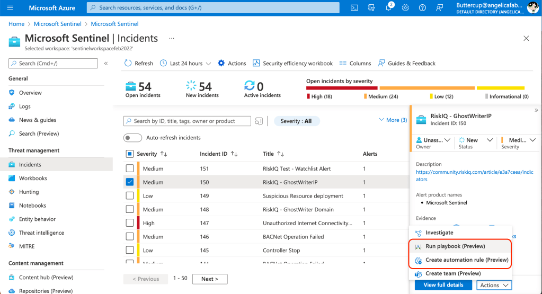Expand the Last 24 hours time range dropdown
This screenshot has width=542, height=294.
click(x=185, y=63)
